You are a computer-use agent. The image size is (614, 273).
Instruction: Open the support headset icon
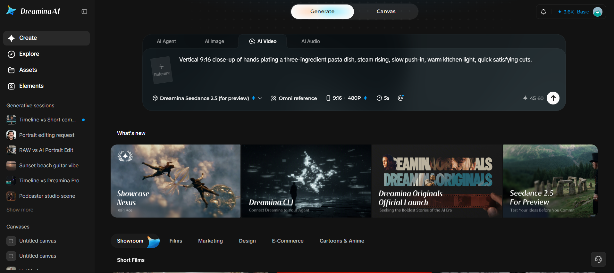pos(598,259)
